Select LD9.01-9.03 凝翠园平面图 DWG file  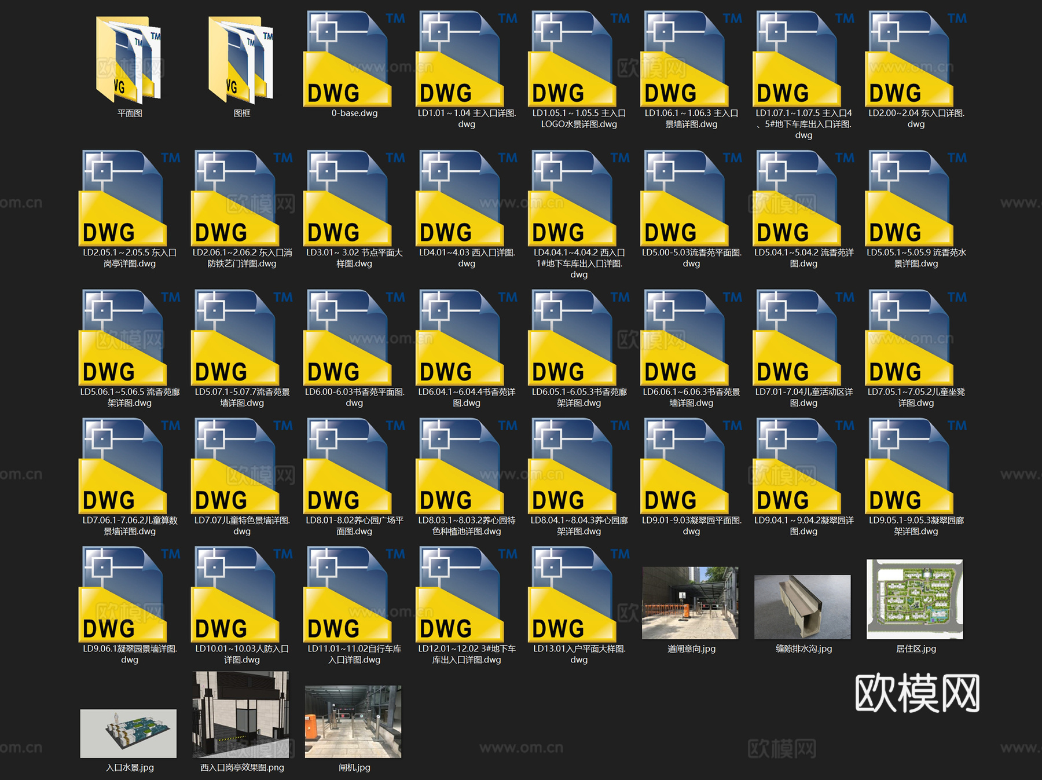pos(685,467)
